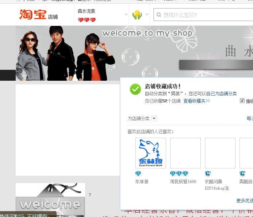This screenshot has width=253, height=217.
Task: Click the 店铺收藏成功! heading
Action: coord(163,86)
